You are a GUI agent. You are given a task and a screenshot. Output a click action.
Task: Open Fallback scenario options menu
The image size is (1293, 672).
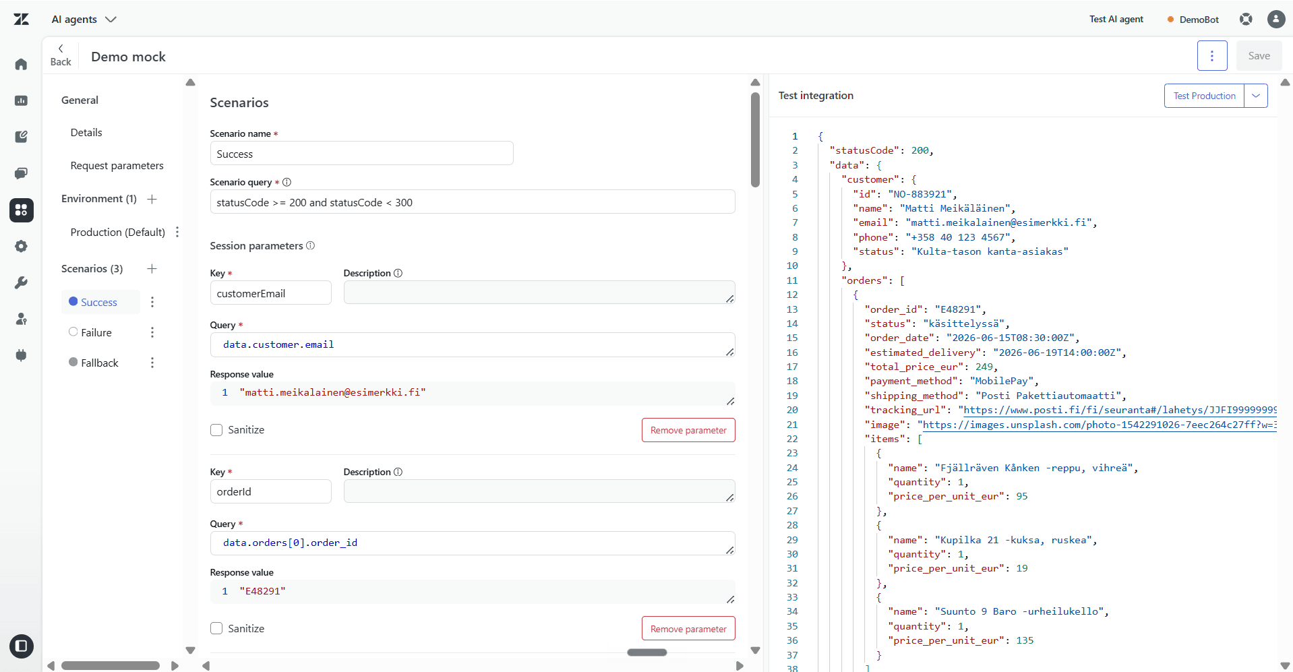pyautogui.click(x=152, y=363)
